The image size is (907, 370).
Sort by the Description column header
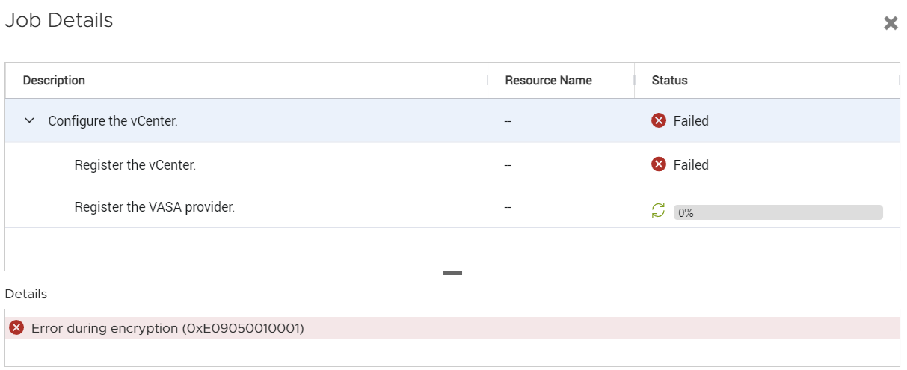click(x=54, y=80)
